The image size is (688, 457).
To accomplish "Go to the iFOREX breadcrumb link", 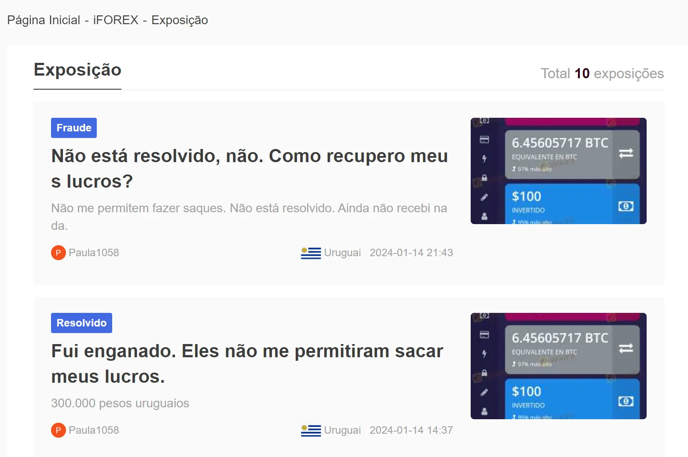I will [116, 20].
